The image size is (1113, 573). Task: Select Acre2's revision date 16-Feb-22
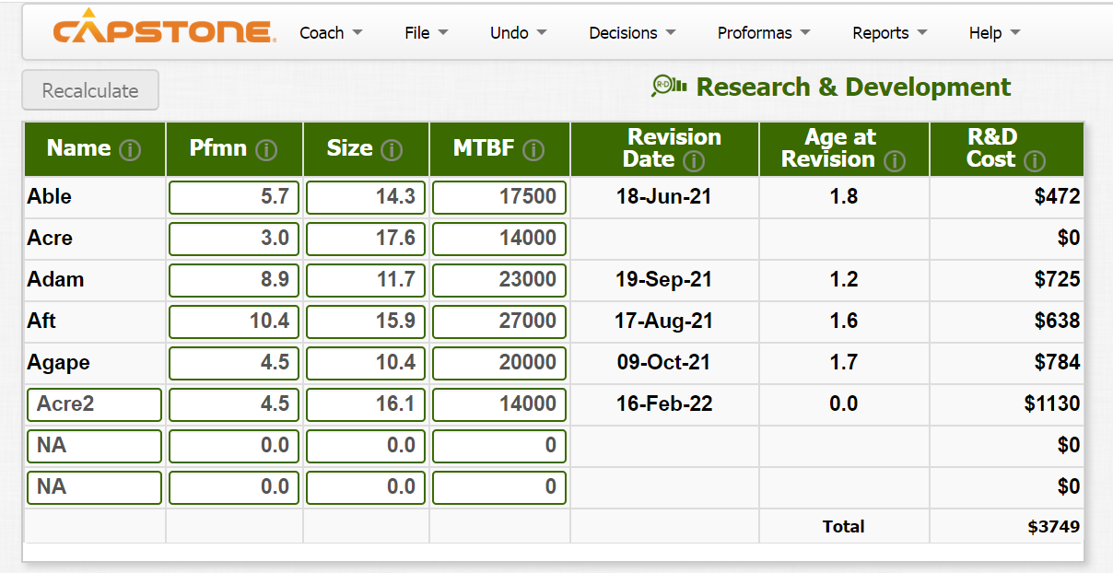pyautogui.click(x=664, y=404)
